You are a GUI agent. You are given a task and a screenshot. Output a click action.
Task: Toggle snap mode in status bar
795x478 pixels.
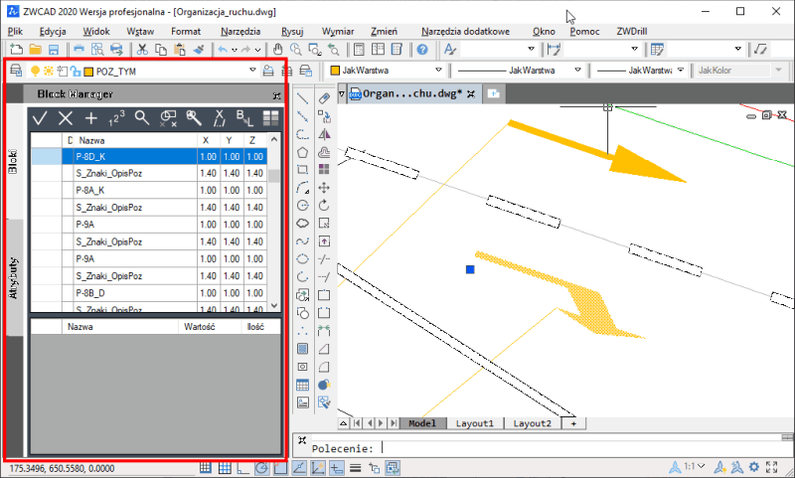click(x=206, y=468)
